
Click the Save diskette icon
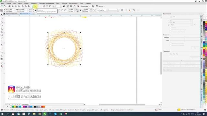[x=9, y=6]
